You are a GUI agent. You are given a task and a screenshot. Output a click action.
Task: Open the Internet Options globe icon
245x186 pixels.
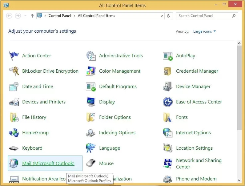click(x=167, y=133)
